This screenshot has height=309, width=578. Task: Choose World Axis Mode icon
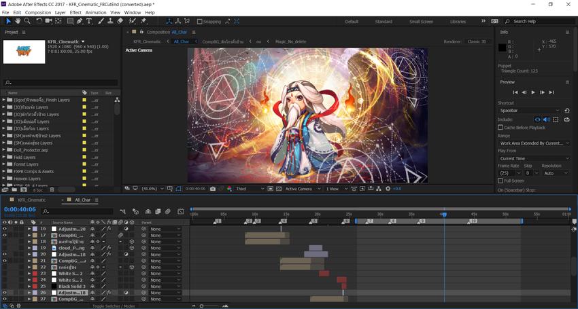(x=178, y=21)
